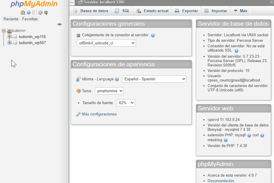The image size is (274, 183).
Task: Open SSL help icon after 'utilizando SSL'
Action: click(x=236, y=51)
